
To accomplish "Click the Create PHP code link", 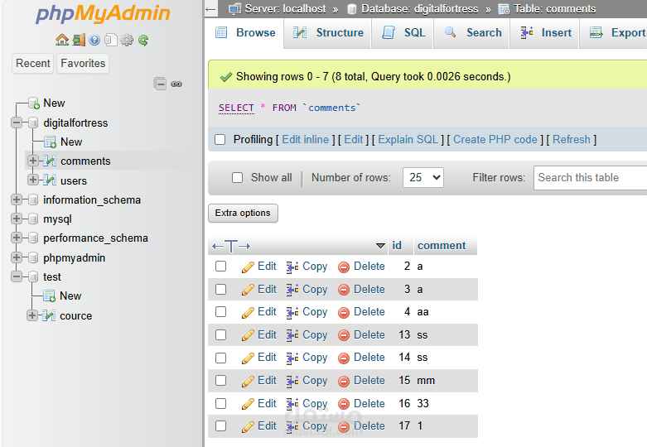I will 495,140.
